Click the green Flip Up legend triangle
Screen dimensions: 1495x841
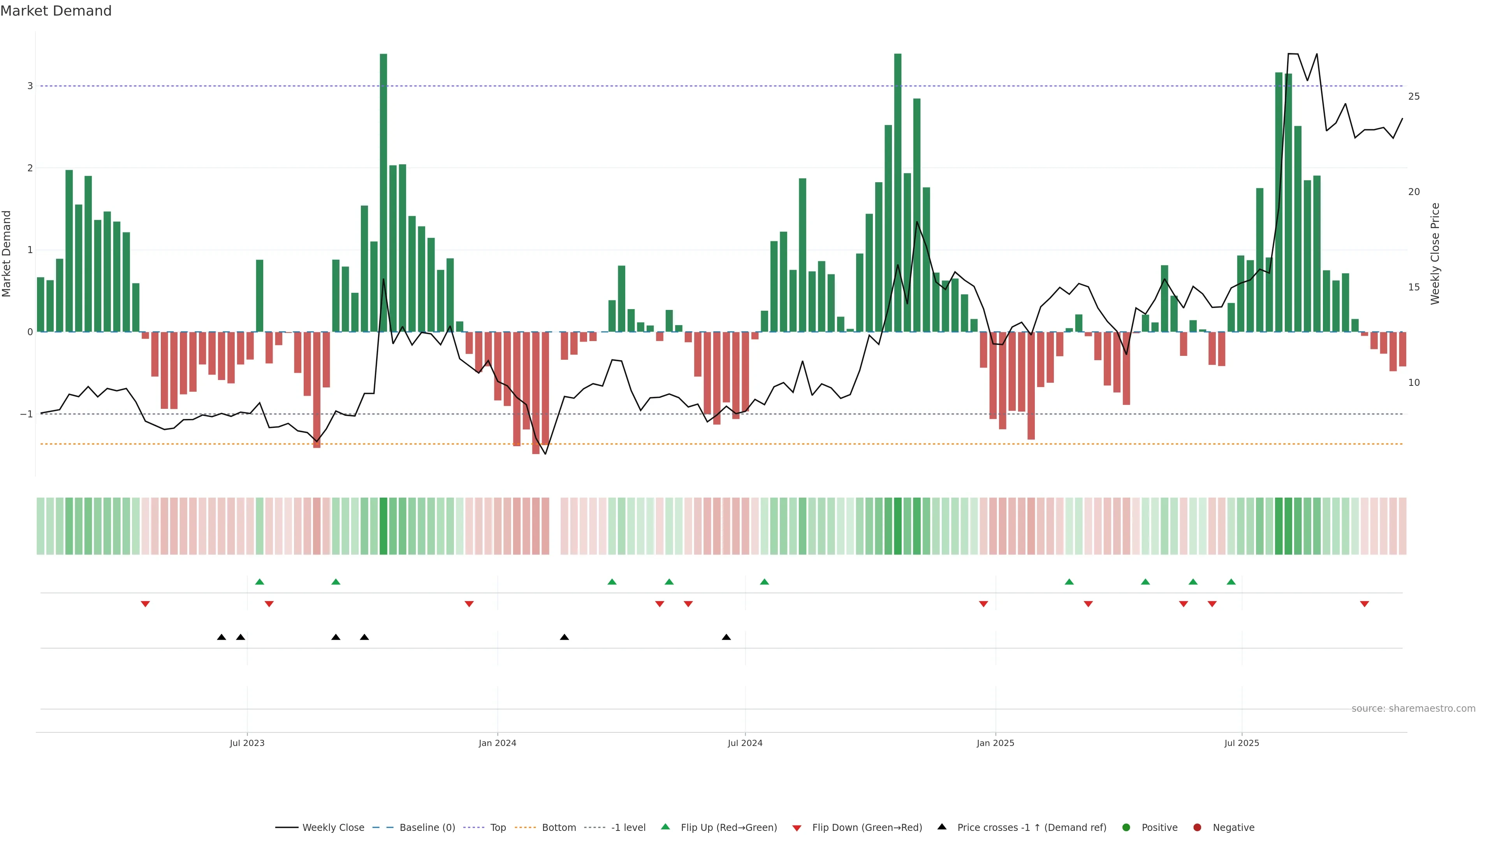click(666, 827)
